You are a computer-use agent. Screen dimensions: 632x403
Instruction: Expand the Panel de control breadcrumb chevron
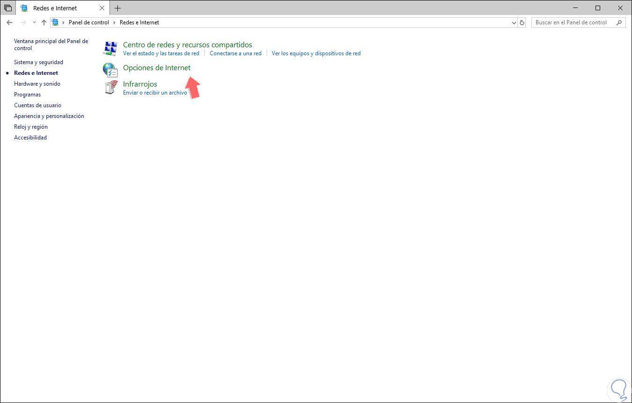pyautogui.click(x=115, y=22)
